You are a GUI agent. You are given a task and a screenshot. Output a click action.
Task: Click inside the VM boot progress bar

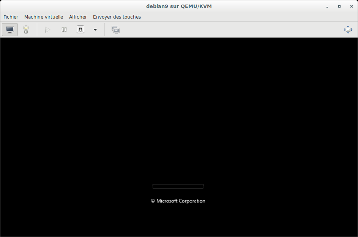[x=178, y=186]
